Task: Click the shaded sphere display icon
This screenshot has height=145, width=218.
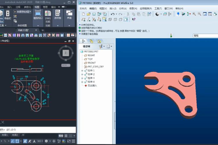Action: click(x=157, y=14)
